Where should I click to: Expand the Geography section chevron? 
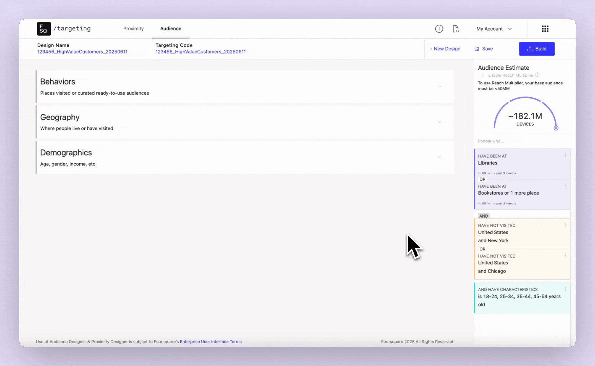[439, 122]
